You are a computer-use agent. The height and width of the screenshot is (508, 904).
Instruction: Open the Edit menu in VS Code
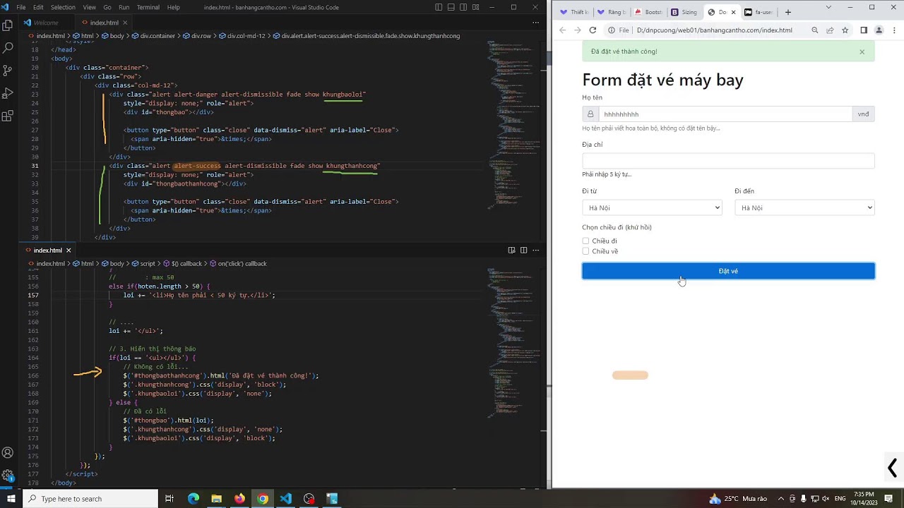click(38, 7)
